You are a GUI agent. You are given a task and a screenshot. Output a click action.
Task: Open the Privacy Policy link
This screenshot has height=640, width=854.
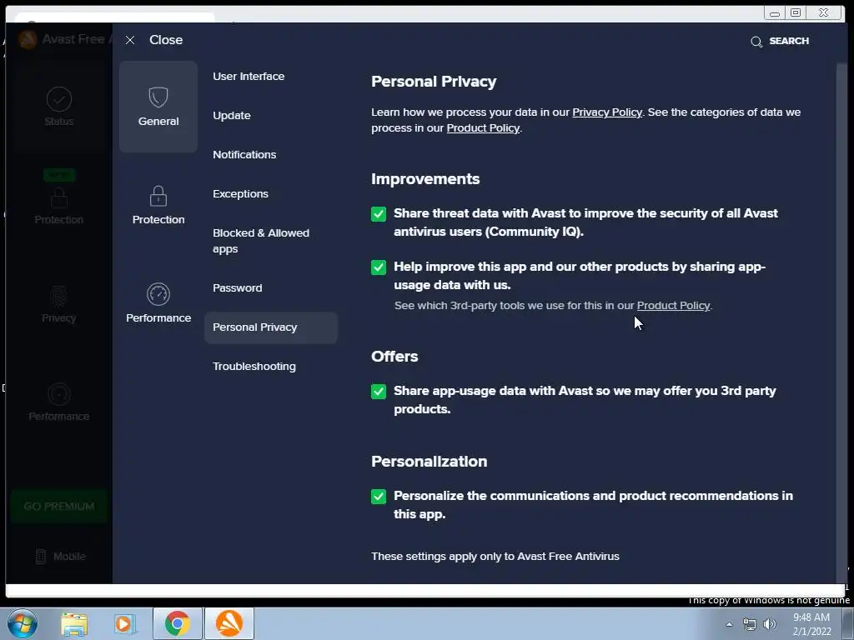(x=607, y=112)
